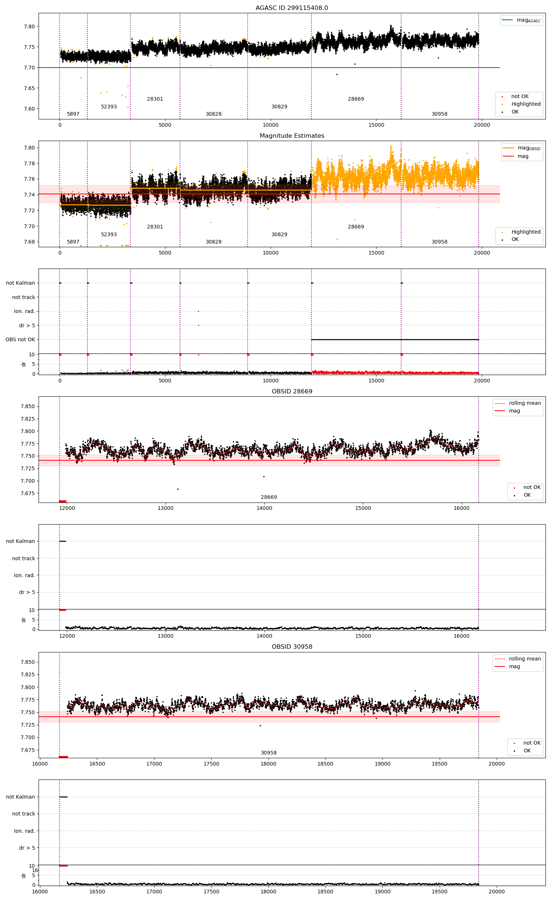Click x-tick 13000 under the OBSID 28669 magnitude plot

point(165,508)
